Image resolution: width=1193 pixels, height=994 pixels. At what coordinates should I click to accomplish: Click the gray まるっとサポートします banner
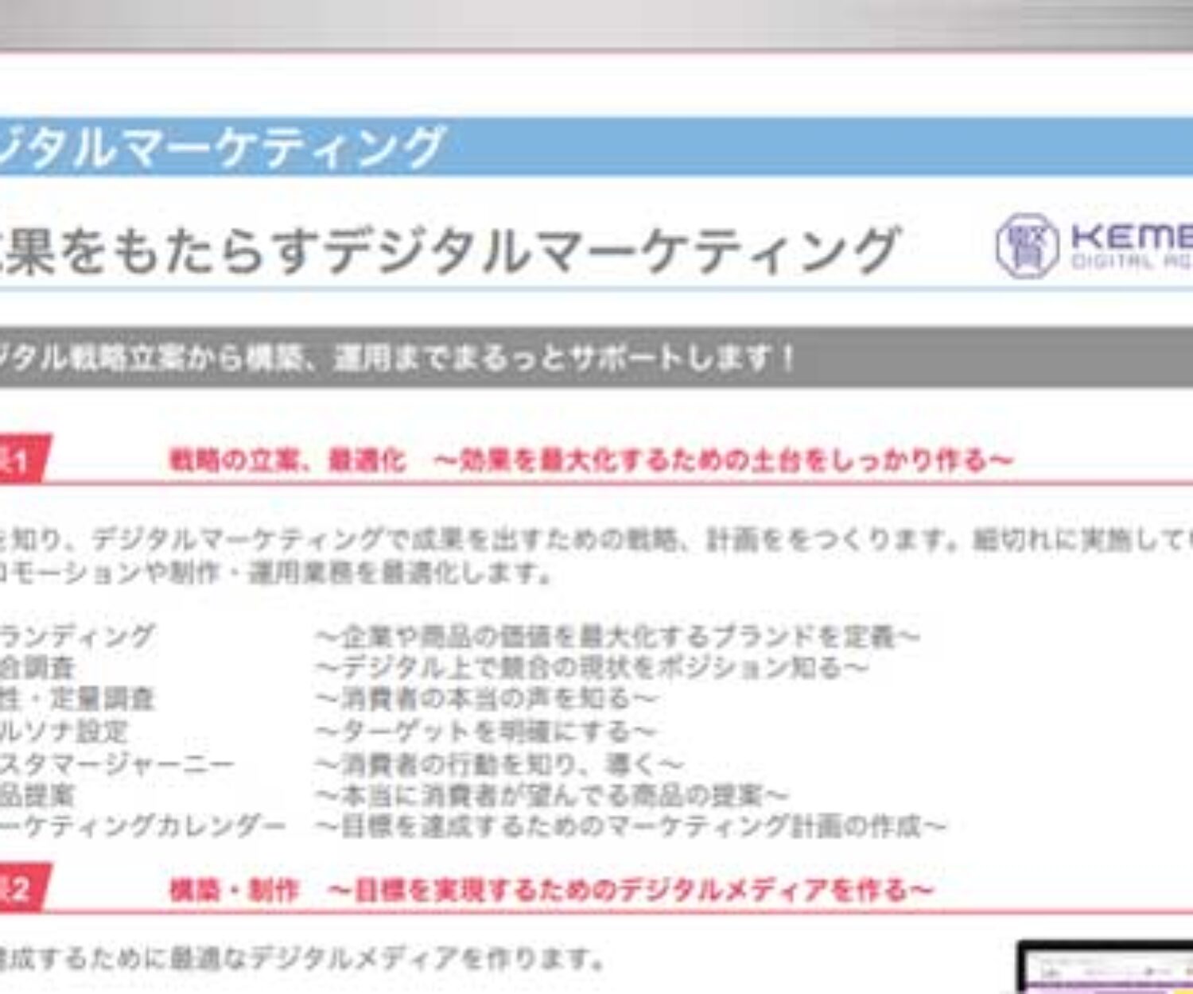click(x=398, y=358)
